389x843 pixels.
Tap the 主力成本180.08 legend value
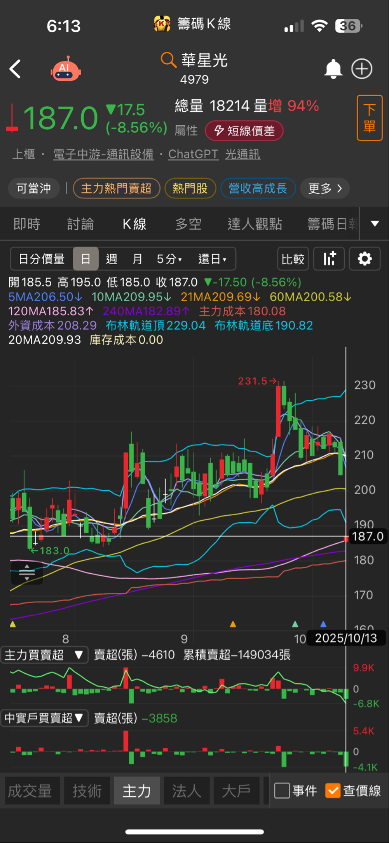(x=242, y=311)
